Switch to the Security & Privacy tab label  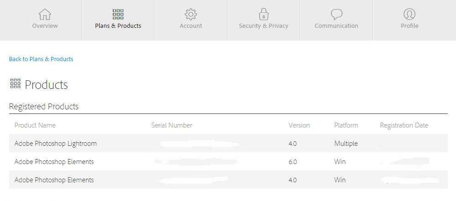coord(264,26)
